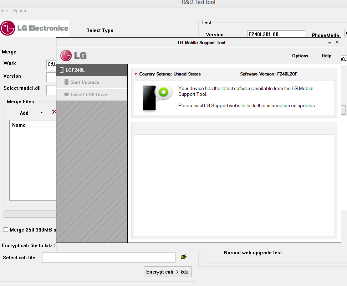Click the 'Software Version: F240L20F' text
The image size is (347, 286).
[269, 74]
